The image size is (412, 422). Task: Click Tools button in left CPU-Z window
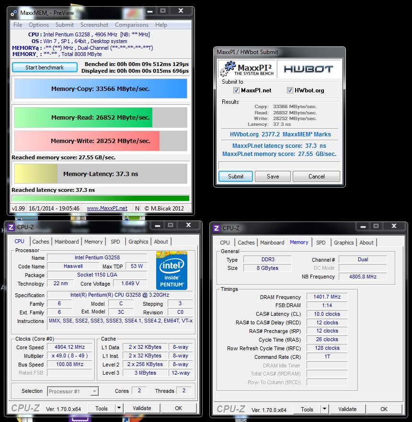(x=101, y=408)
